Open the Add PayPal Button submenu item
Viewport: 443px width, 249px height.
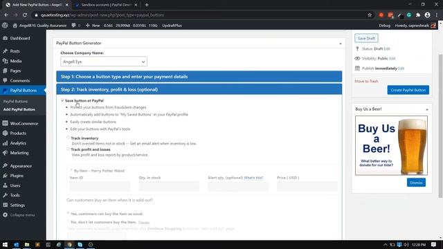pyautogui.click(x=19, y=109)
